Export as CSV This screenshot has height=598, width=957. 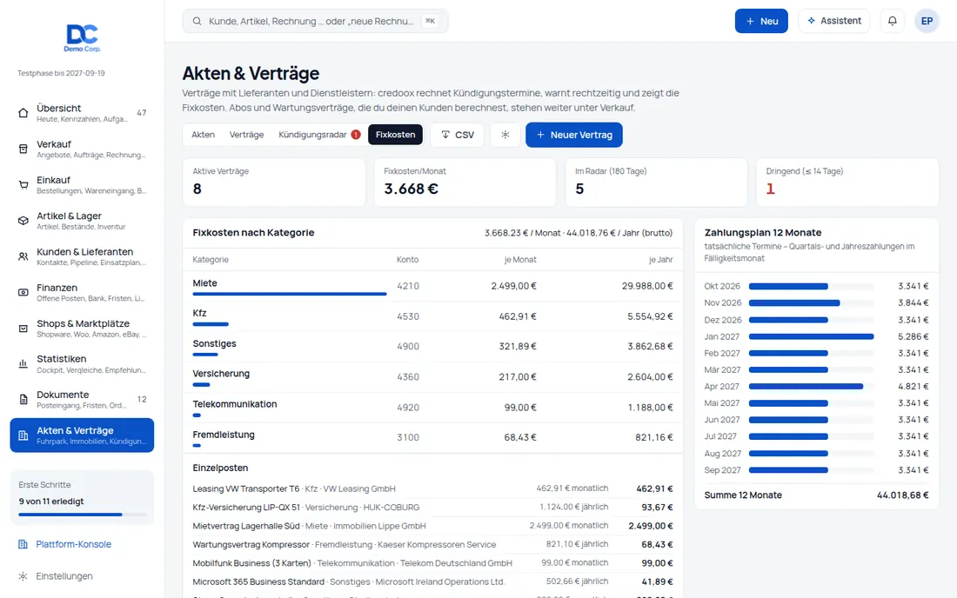coord(457,135)
